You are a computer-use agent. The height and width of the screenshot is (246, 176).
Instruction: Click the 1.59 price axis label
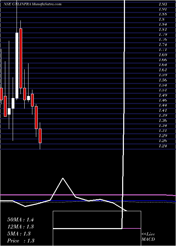click(x=163, y=75)
